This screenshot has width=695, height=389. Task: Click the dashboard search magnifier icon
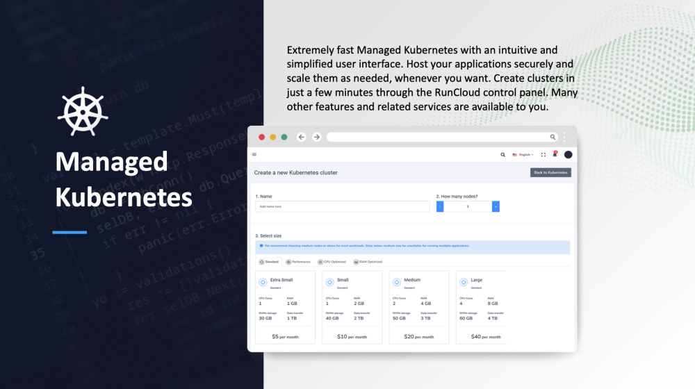[503, 155]
